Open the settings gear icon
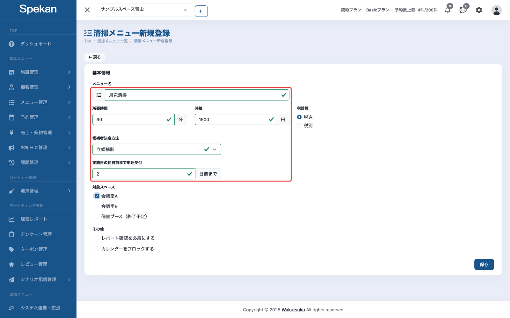 479,10
